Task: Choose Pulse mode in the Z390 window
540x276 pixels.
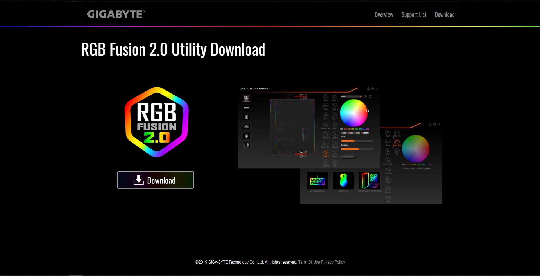Action: 326,106
